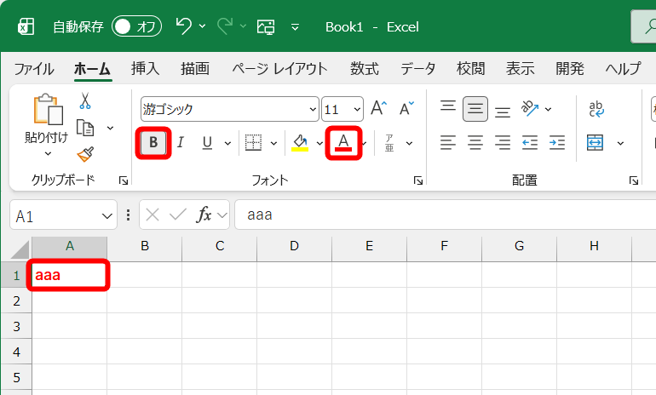Toggle Italic formatting (I)
Image resolution: width=656 pixels, height=395 pixels.
pos(181,142)
